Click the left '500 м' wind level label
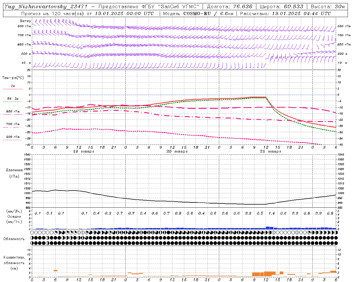This screenshot has width=352, height=282. [26, 54]
